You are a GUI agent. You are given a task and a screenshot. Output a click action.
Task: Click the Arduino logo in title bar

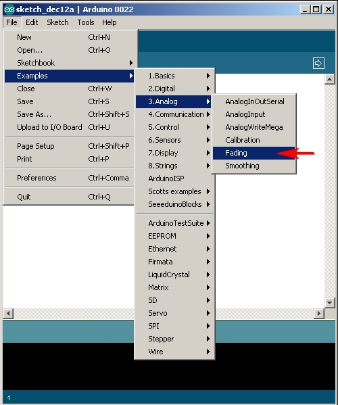point(9,9)
